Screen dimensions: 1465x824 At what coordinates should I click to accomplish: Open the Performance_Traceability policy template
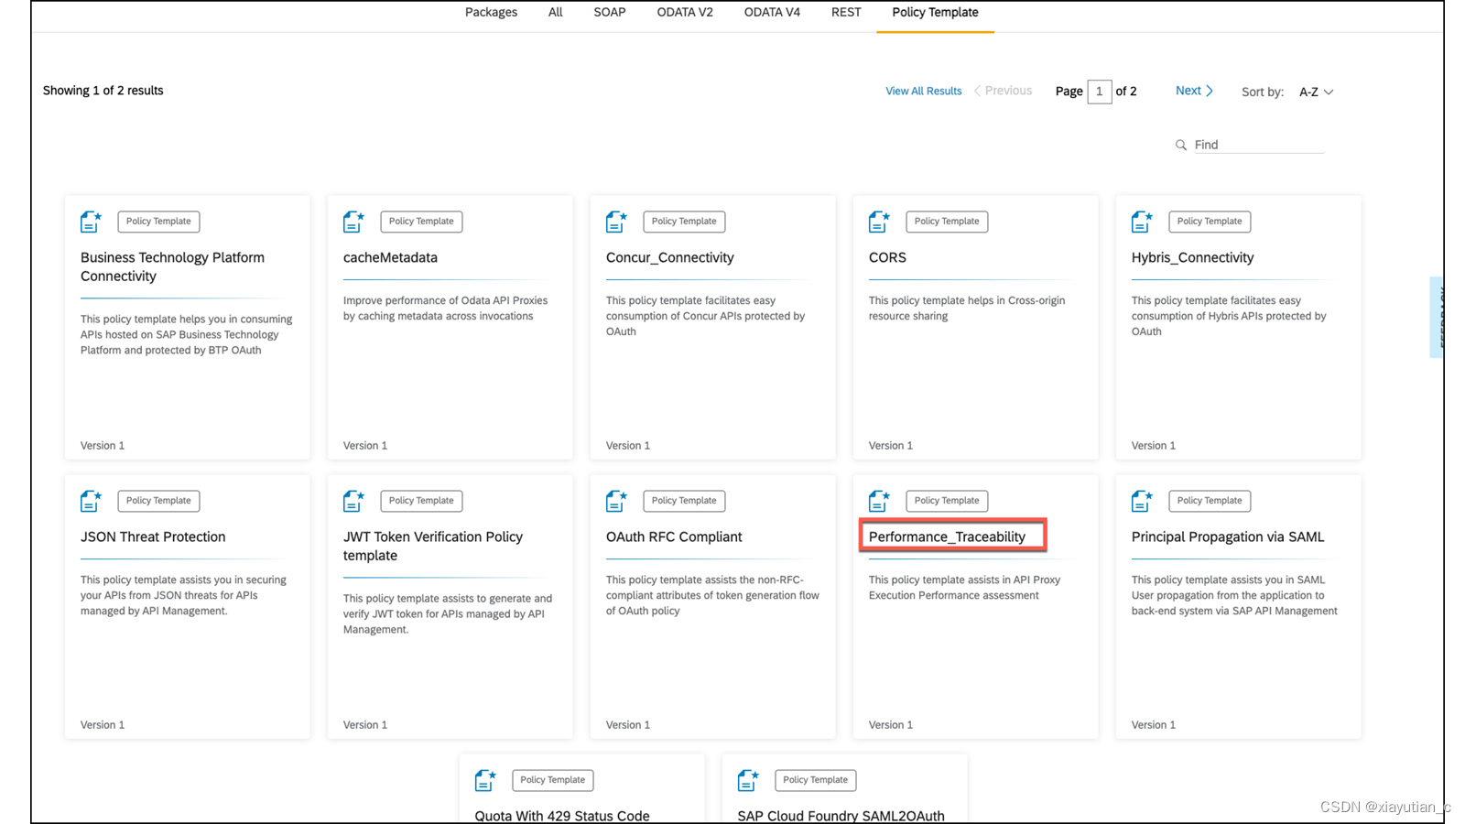tap(947, 537)
